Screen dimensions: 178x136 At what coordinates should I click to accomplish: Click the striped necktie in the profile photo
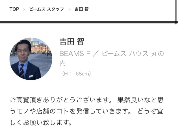[22, 71]
